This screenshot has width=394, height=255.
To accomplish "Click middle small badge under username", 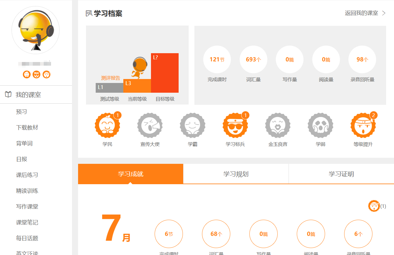I will coord(36,74).
